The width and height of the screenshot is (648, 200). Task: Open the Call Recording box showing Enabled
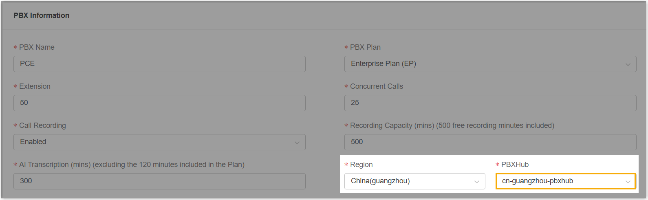(x=155, y=142)
